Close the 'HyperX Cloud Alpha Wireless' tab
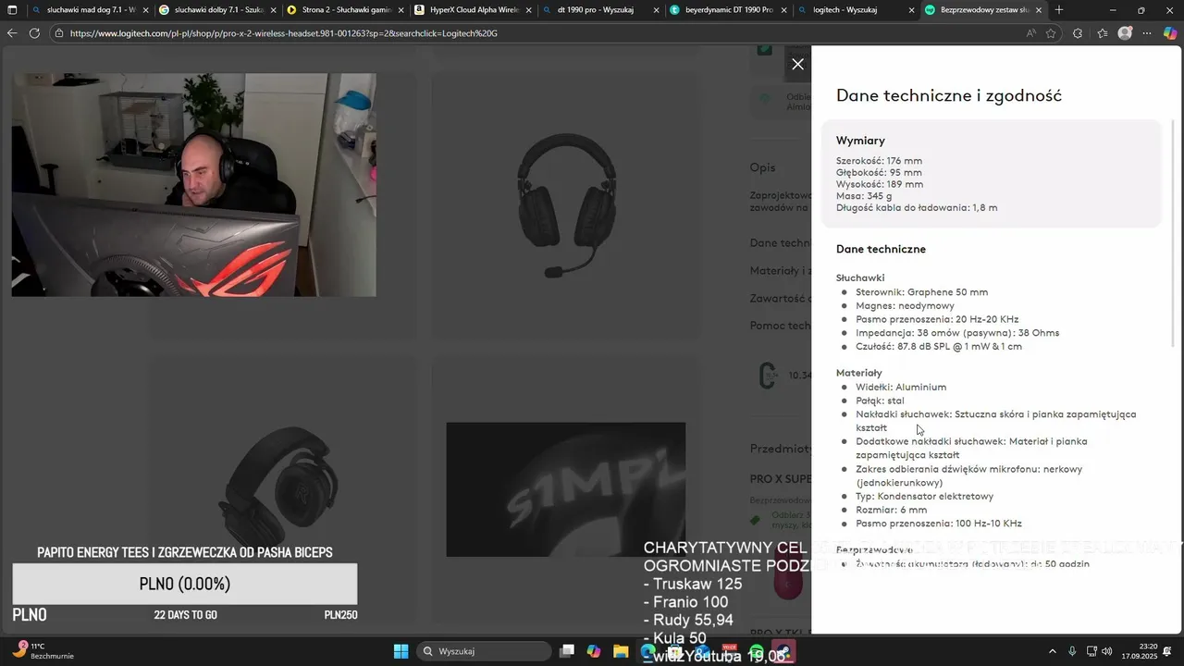This screenshot has height=666, width=1184. click(x=528, y=10)
